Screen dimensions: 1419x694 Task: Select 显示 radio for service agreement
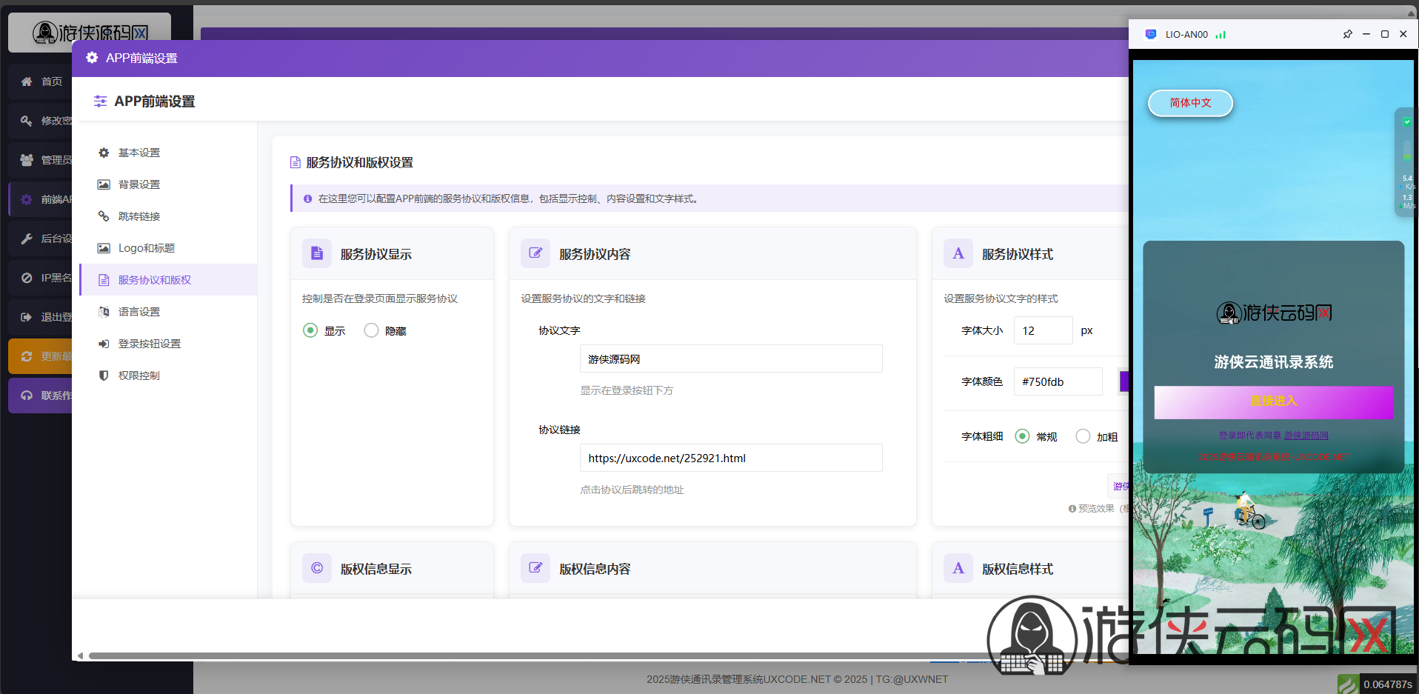point(310,330)
